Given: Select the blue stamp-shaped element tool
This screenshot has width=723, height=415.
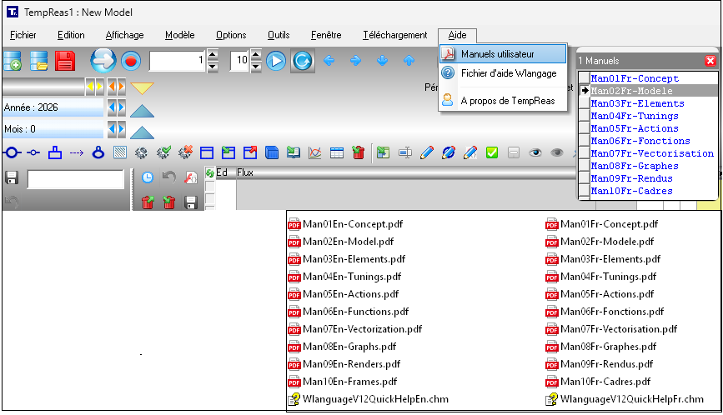Looking at the screenshot, I should coord(55,152).
